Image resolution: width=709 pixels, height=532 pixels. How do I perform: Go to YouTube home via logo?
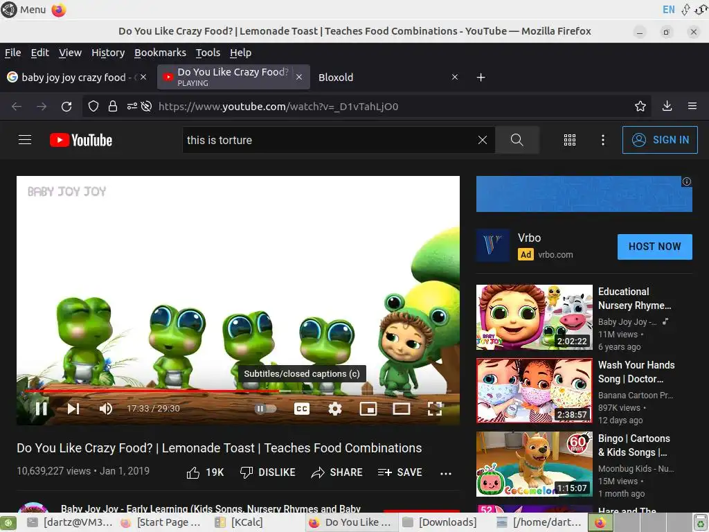(x=81, y=140)
